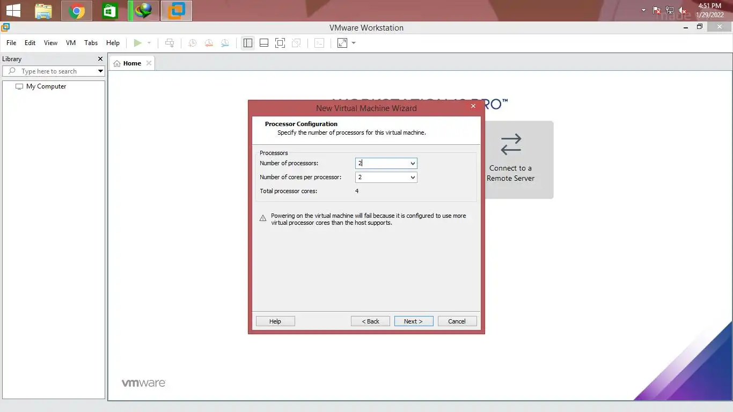Show hidden tray icons arrow
This screenshot has width=733, height=412.
(643, 10)
